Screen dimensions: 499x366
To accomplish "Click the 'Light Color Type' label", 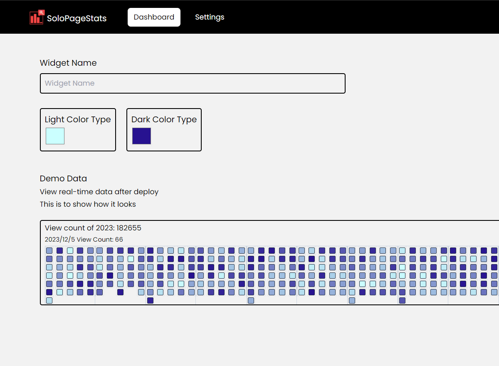I will point(78,120).
